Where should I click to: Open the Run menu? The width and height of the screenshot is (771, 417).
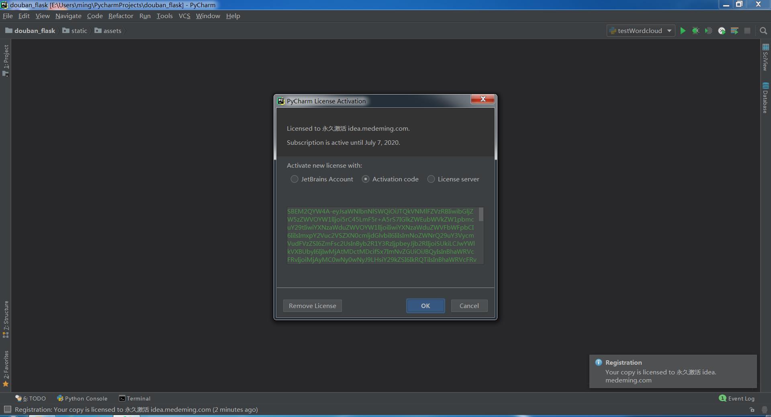[x=145, y=16]
